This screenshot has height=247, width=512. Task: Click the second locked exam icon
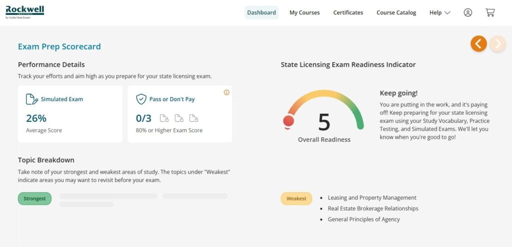179,118
